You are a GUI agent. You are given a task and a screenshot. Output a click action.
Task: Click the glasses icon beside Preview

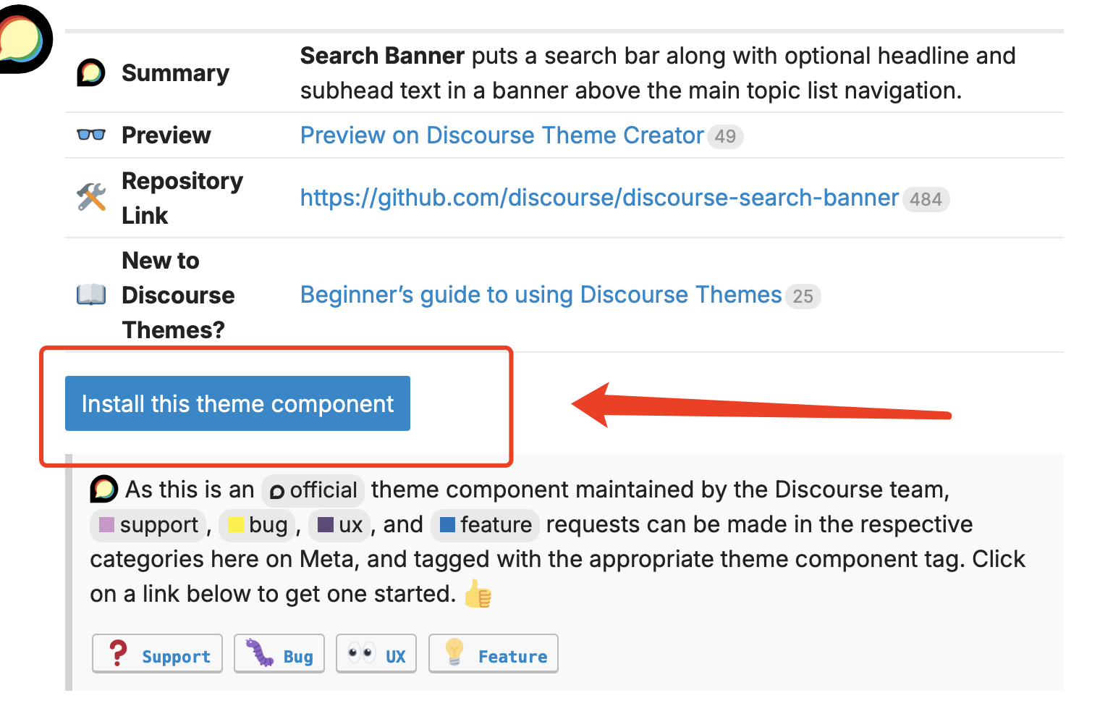click(91, 135)
